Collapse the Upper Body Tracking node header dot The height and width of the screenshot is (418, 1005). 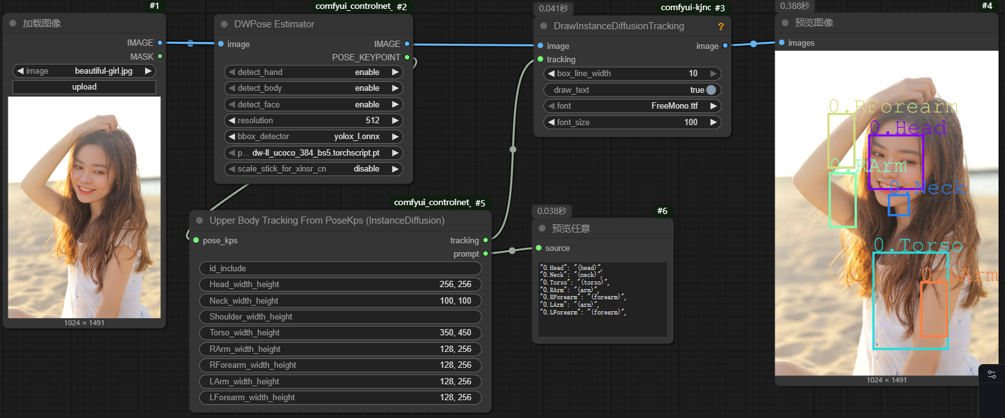tap(199, 220)
